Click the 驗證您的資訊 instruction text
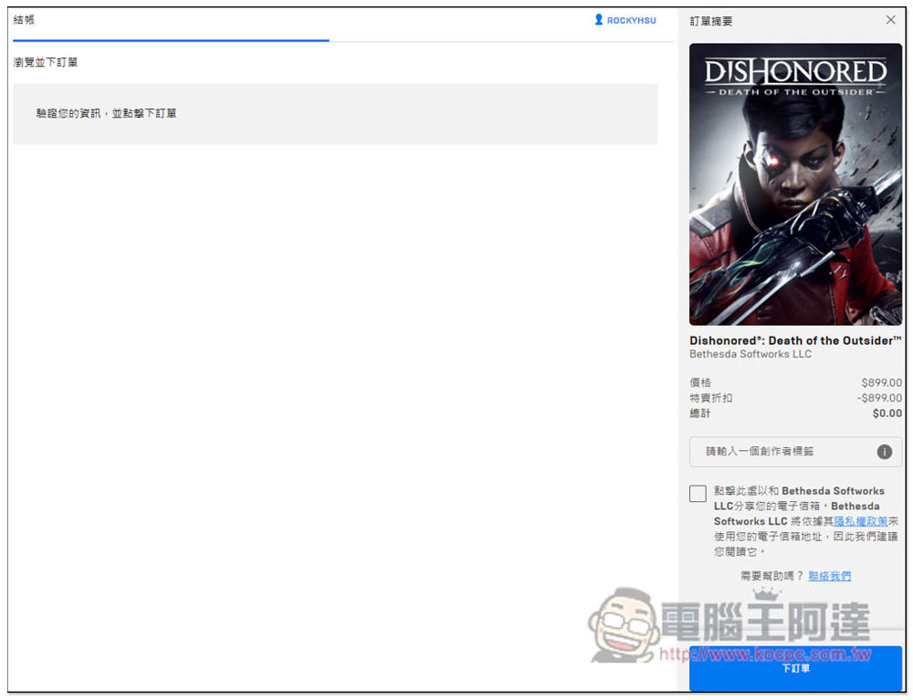This screenshot has height=700, width=913. (x=106, y=113)
